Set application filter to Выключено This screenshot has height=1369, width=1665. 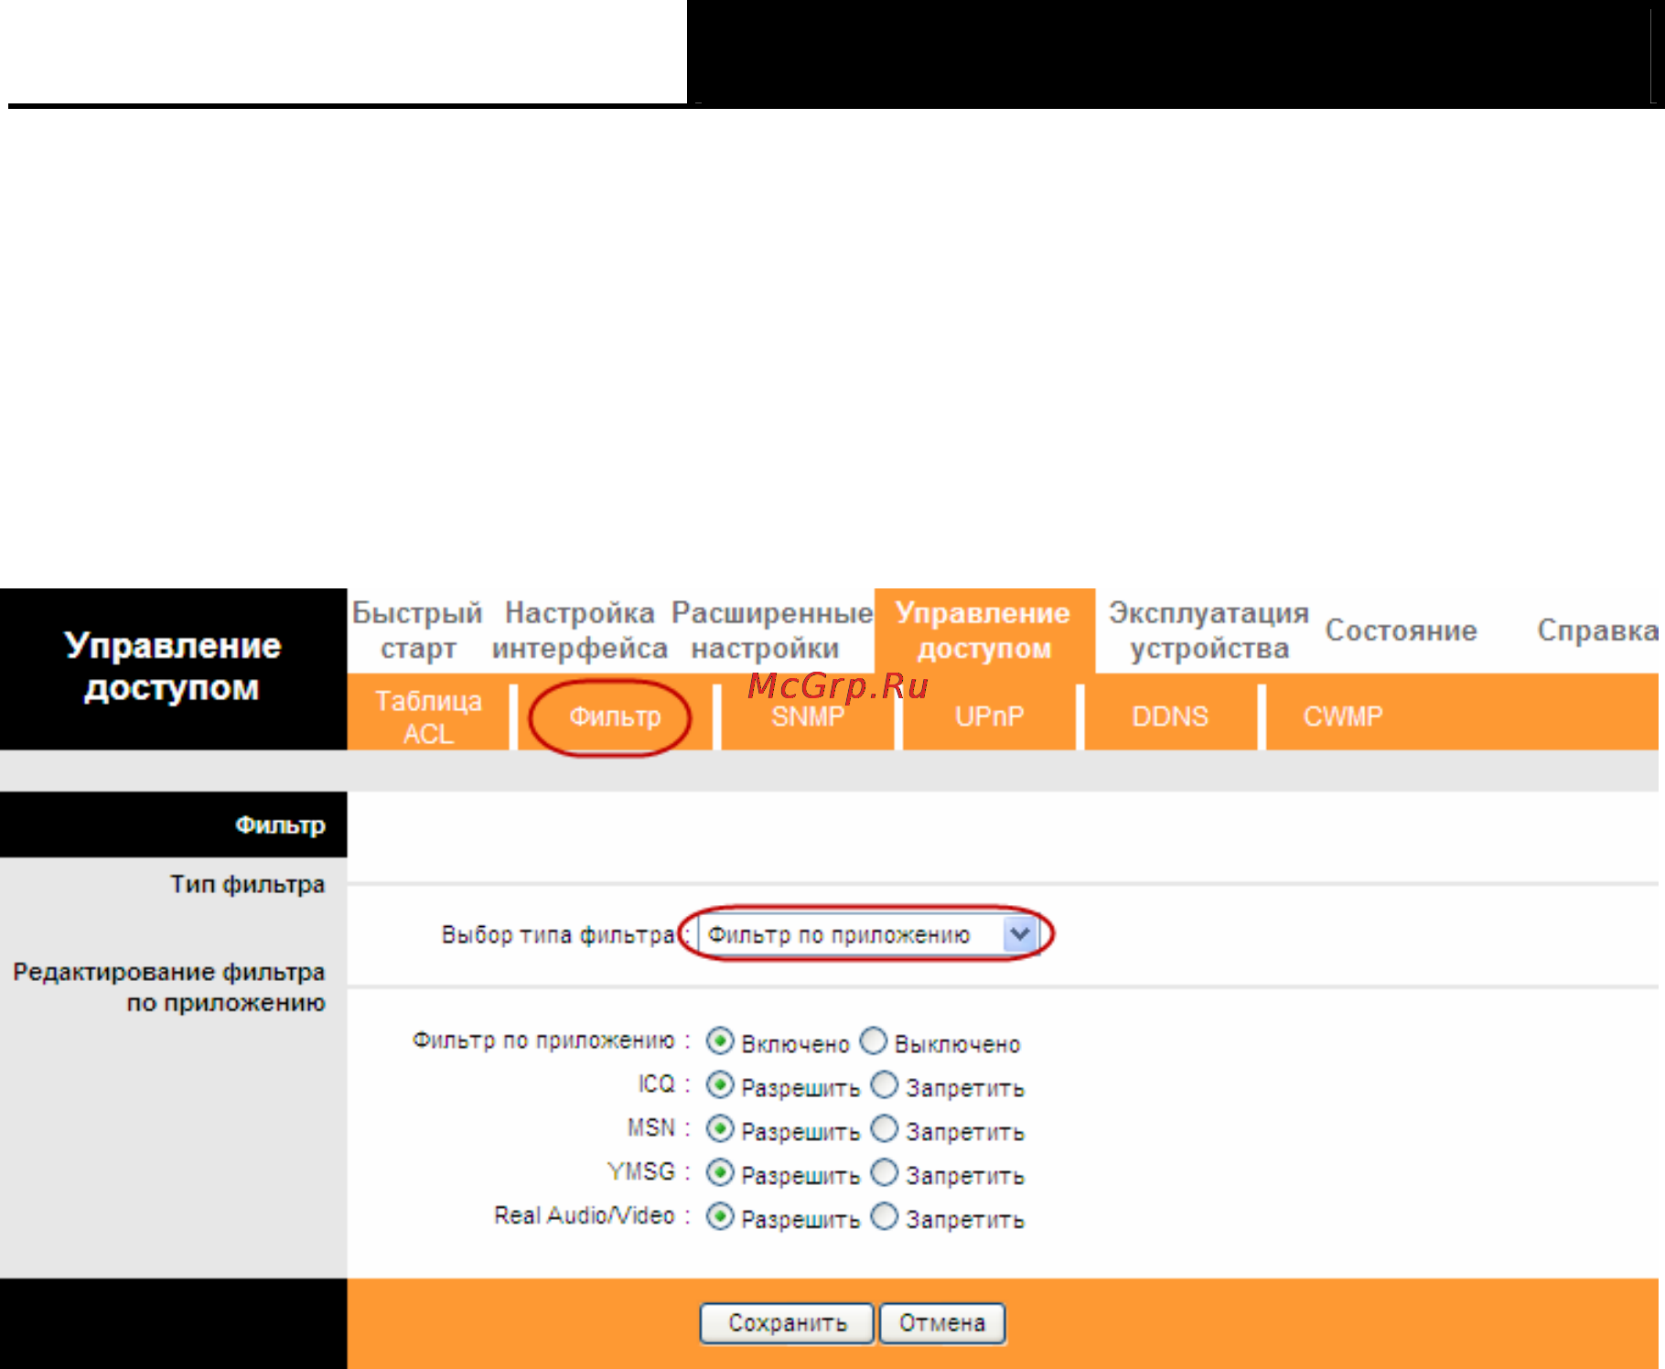point(875,1040)
